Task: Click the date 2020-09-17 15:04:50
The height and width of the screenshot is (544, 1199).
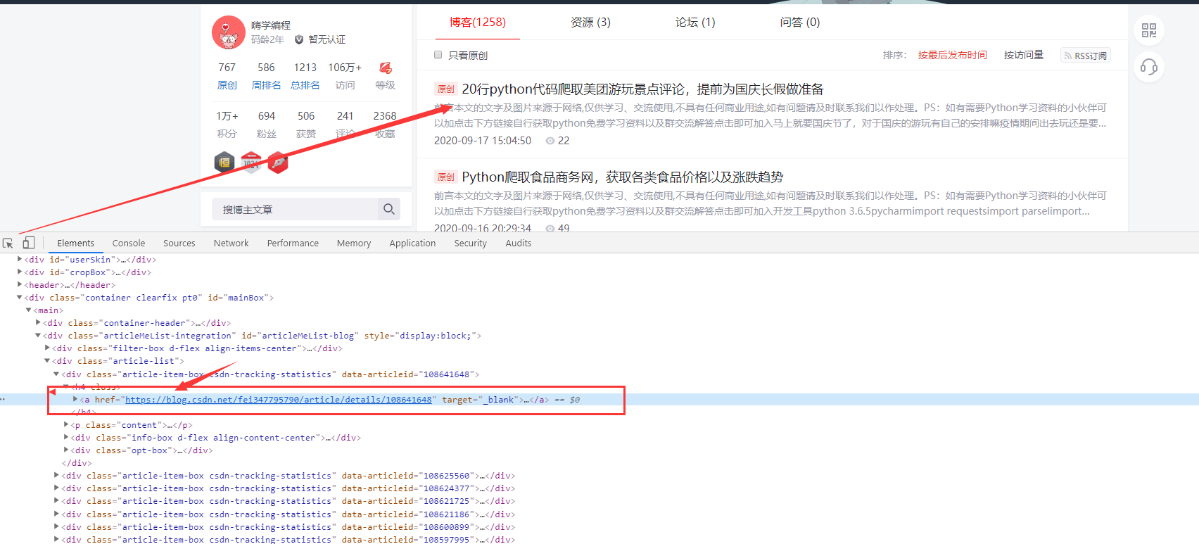Action: point(483,141)
